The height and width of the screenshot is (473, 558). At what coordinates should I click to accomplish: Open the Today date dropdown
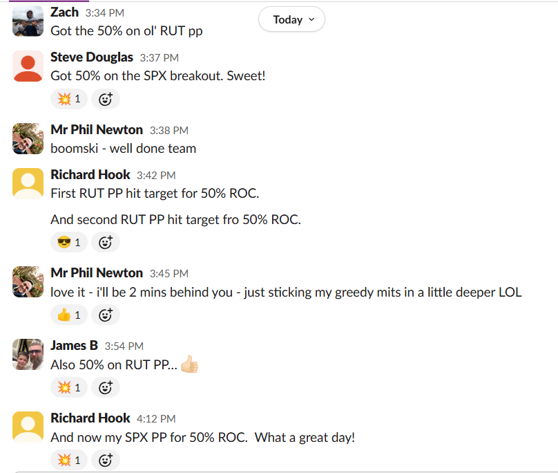(291, 19)
